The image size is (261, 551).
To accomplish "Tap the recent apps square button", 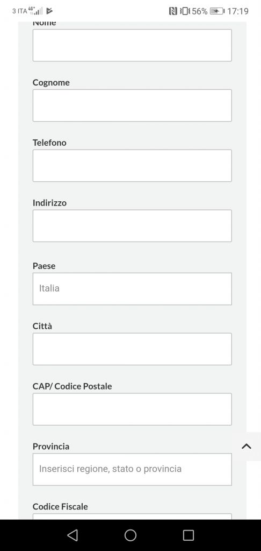I will tap(189, 535).
